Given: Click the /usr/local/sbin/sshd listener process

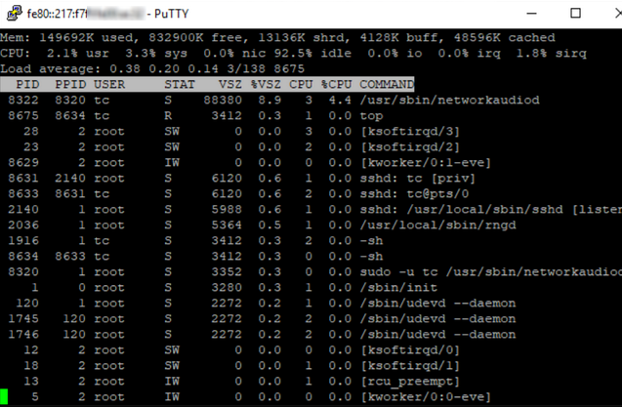Looking at the screenshot, I should [x=491, y=210].
